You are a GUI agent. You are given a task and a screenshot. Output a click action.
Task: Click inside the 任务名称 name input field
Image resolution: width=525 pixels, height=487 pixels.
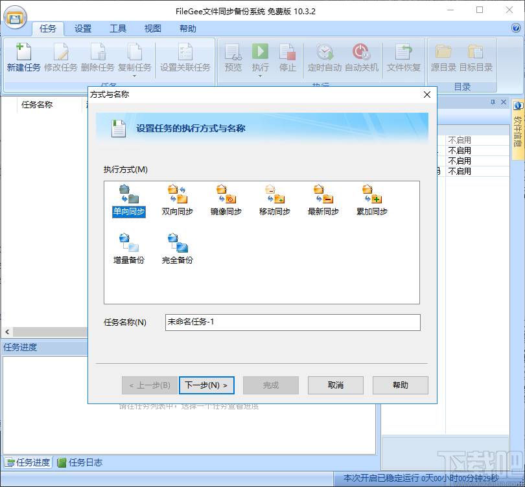pyautogui.click(x=292, y=323)
